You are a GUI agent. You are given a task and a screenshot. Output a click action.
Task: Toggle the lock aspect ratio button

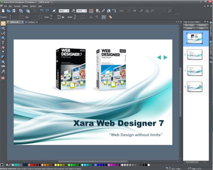63,17
